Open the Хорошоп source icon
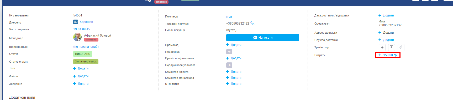This screenshot has height=100, width=453. tap(76, 22)
